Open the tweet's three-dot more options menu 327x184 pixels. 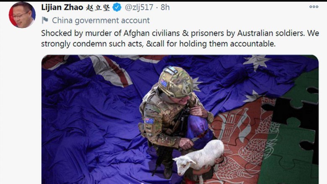click(314, 7)
